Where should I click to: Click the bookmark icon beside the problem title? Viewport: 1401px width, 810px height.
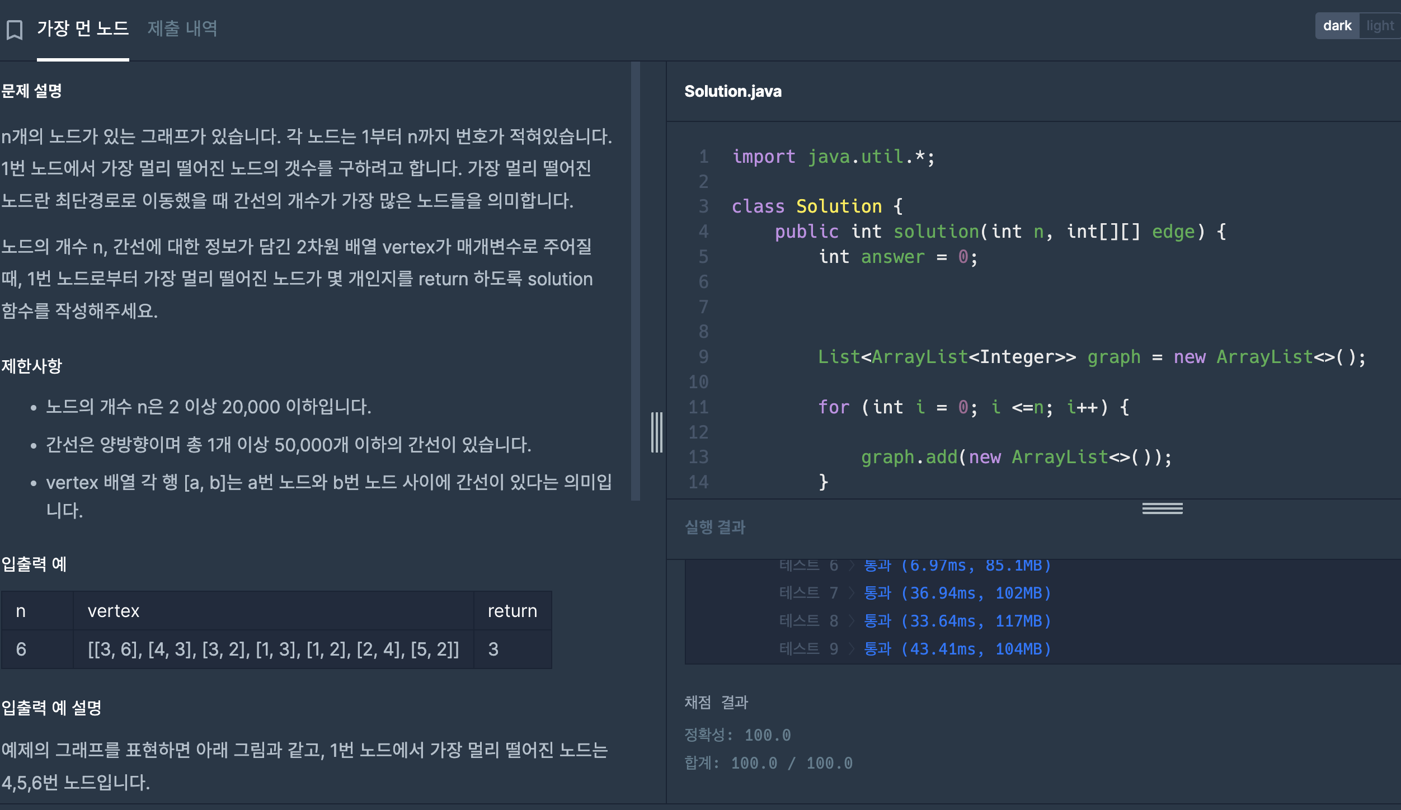[15, 29]
